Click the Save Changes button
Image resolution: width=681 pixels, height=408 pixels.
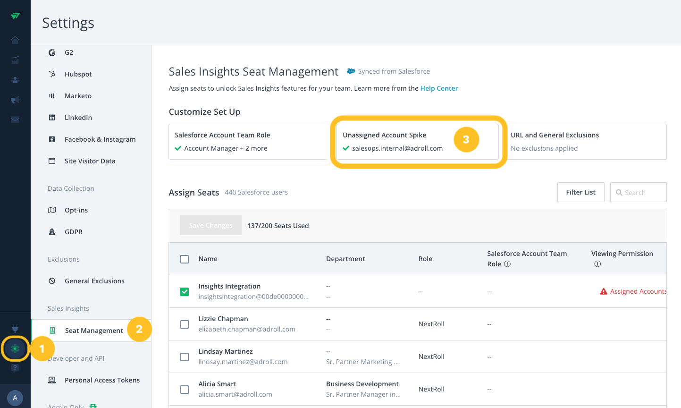point(210,225)
